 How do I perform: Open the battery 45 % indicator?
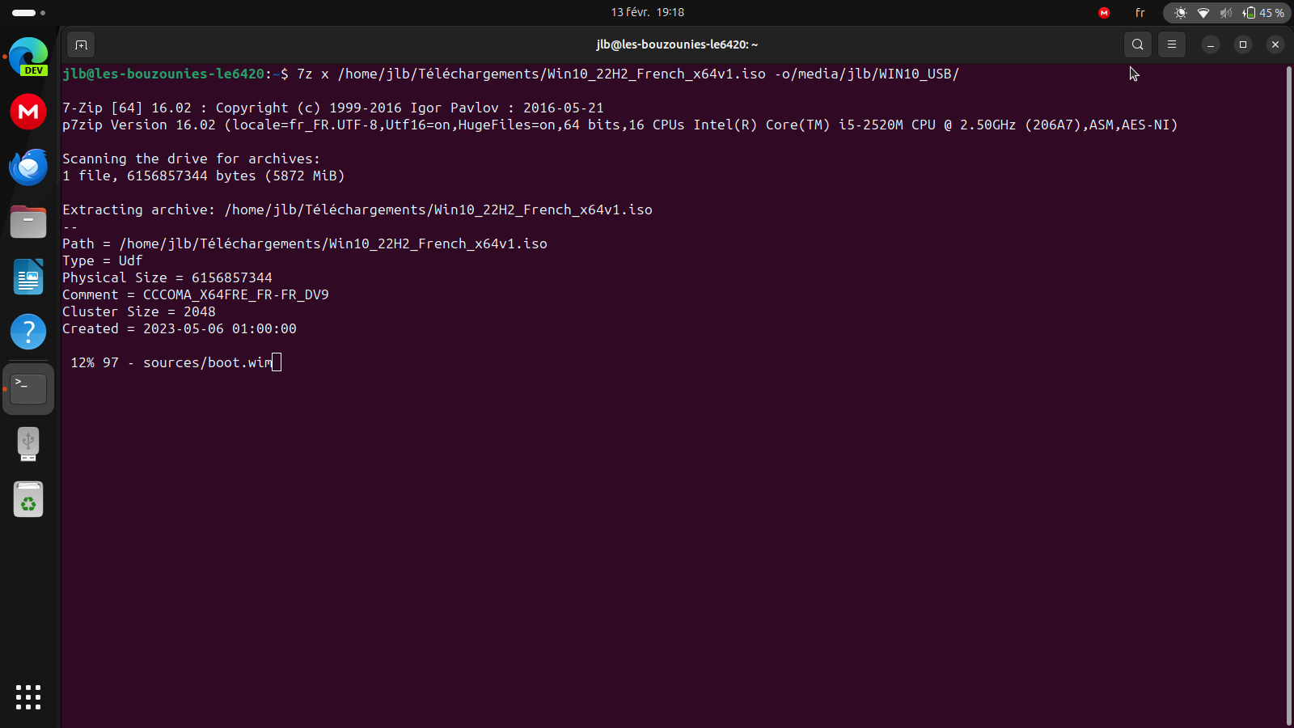tap(1263, 13)
